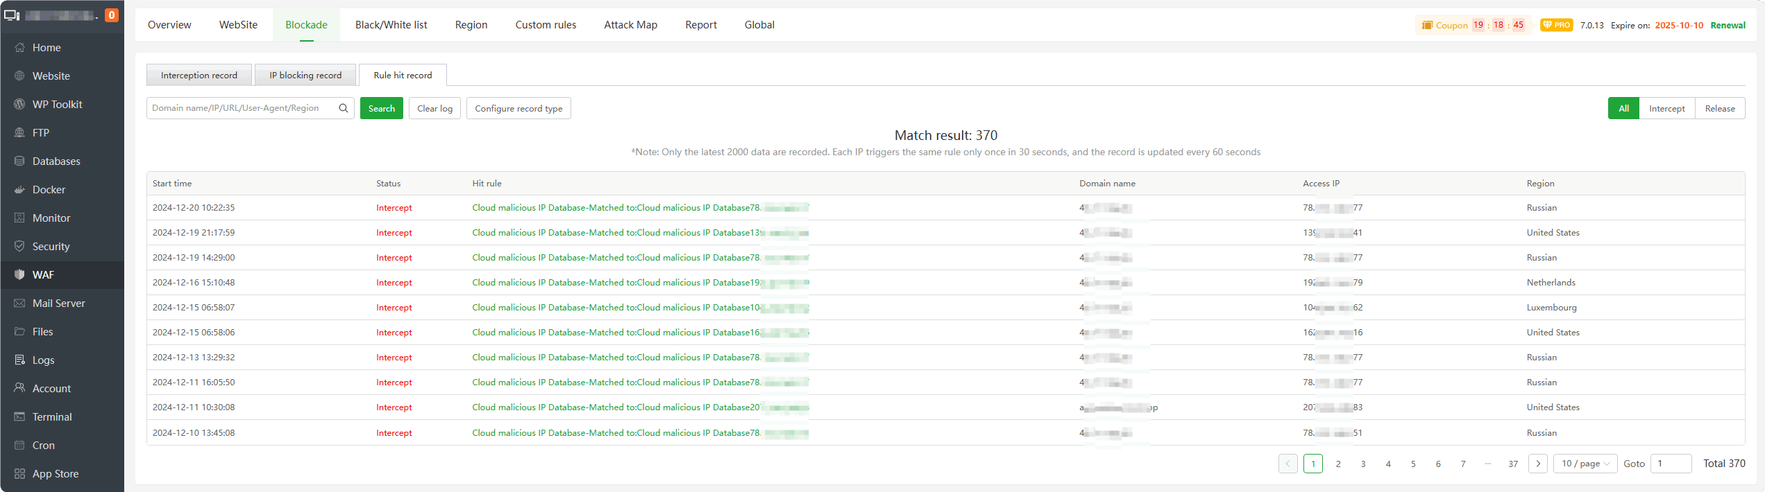
Task: Click the pagination ellipsis to jump pages
Action: [x=1488, y=464]
